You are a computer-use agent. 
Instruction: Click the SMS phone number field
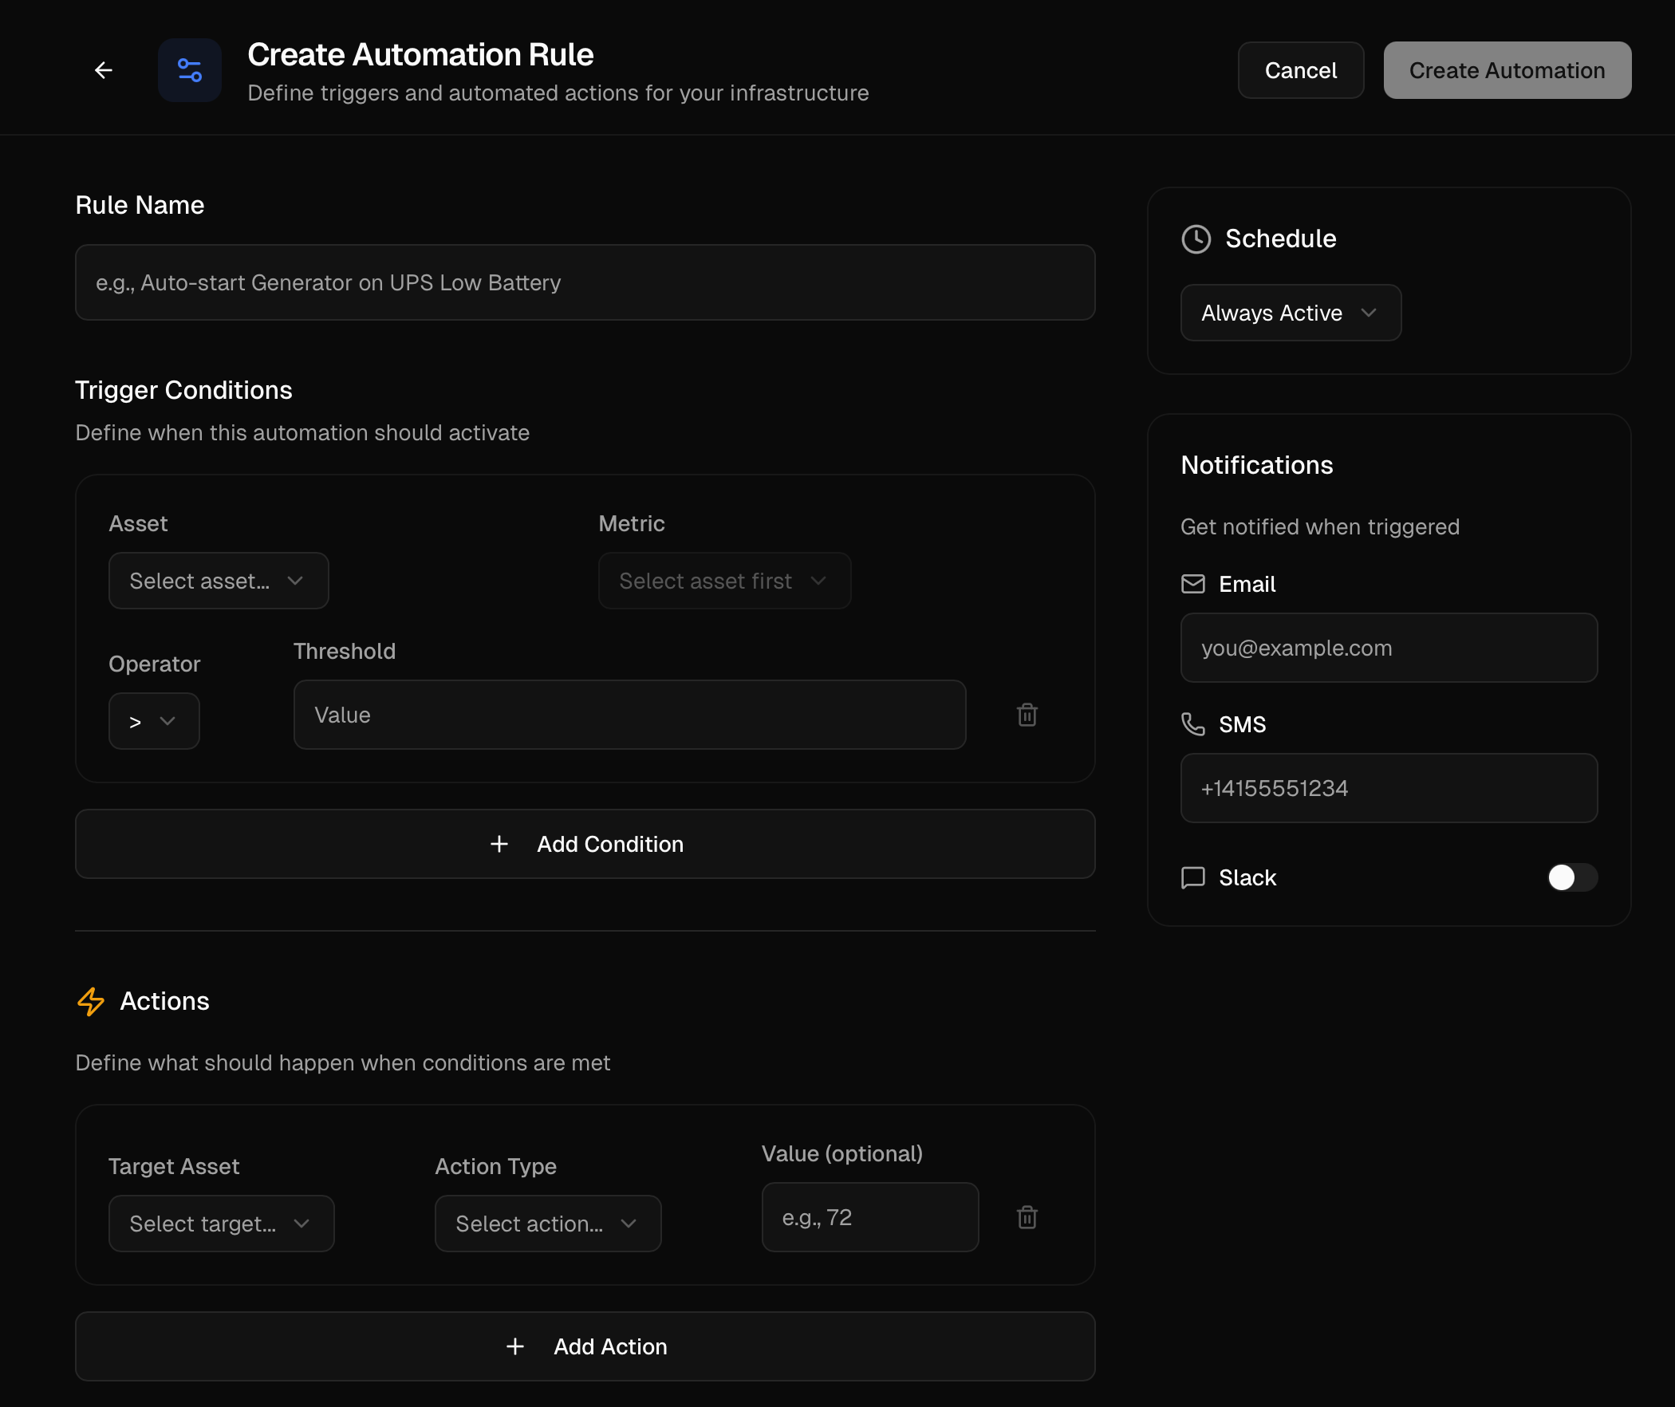coord(1389,788)
